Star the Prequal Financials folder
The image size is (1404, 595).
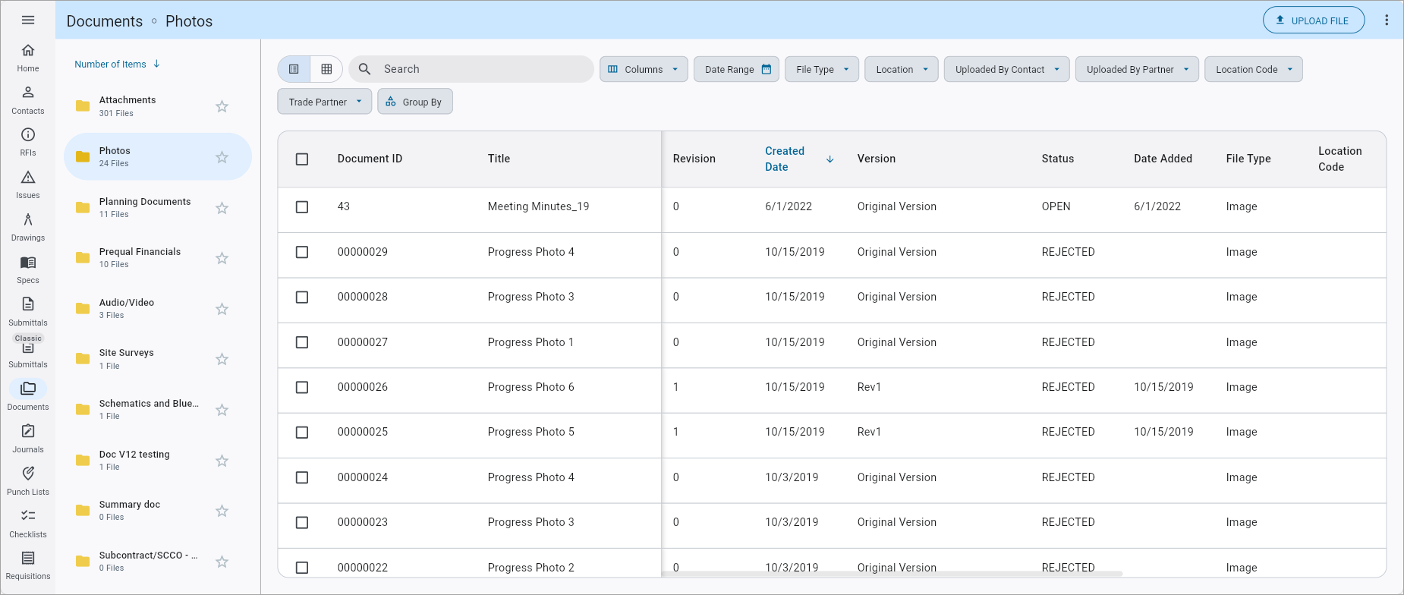point(222,258)
